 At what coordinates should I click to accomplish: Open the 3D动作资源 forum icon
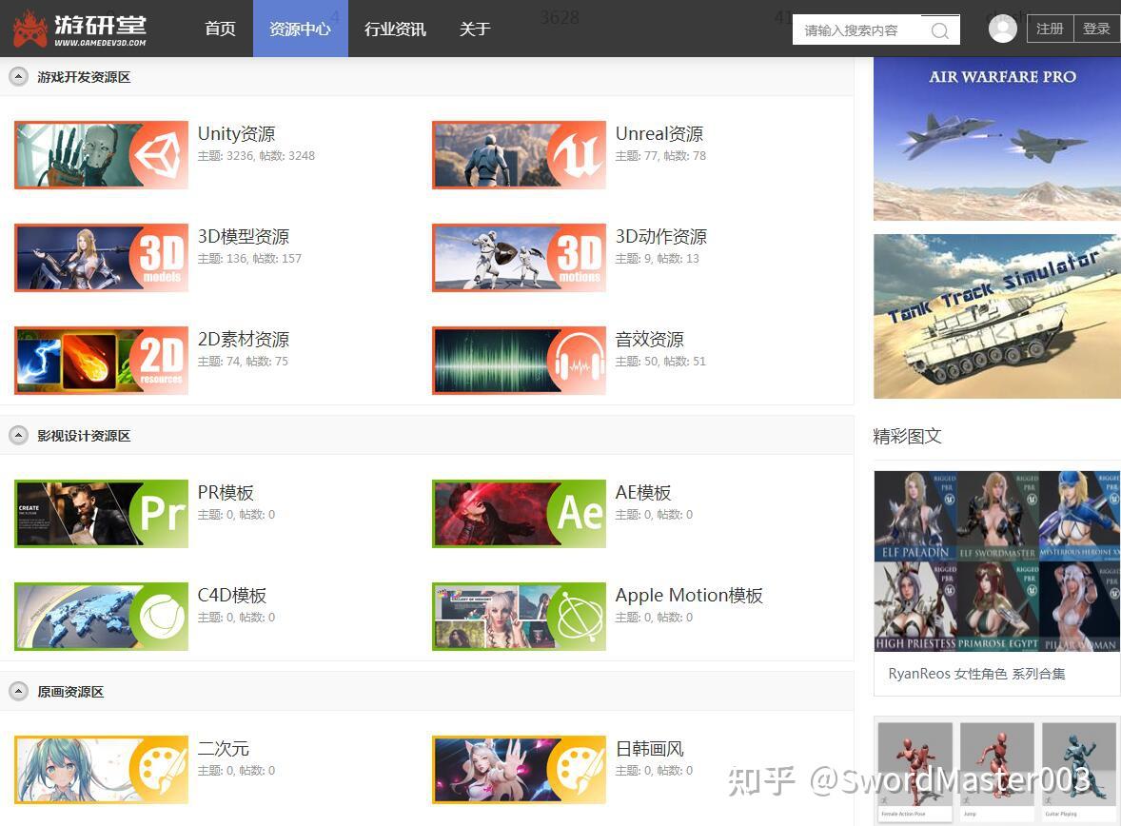point(518,257)
